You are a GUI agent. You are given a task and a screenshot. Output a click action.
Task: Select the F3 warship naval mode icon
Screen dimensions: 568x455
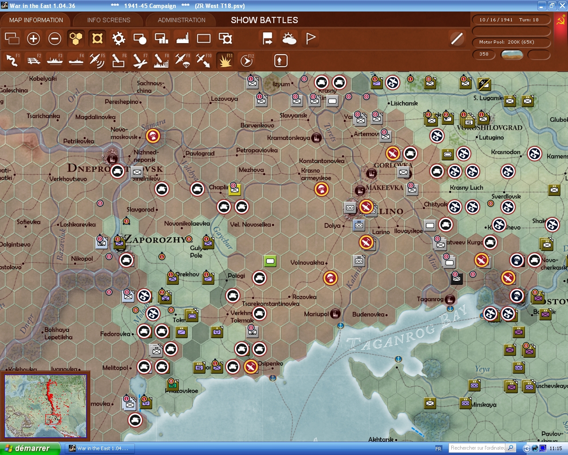pyautogui.click(x=55, y=60)
